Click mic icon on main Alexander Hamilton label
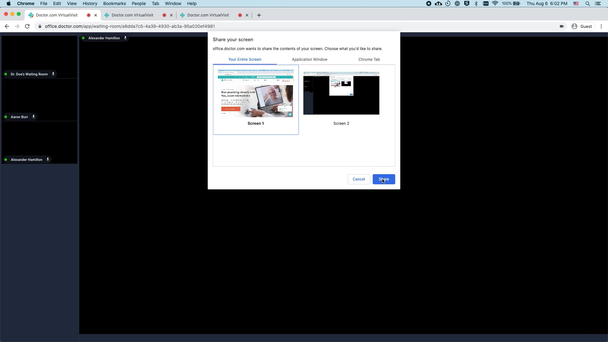 [x=125, y=38]
